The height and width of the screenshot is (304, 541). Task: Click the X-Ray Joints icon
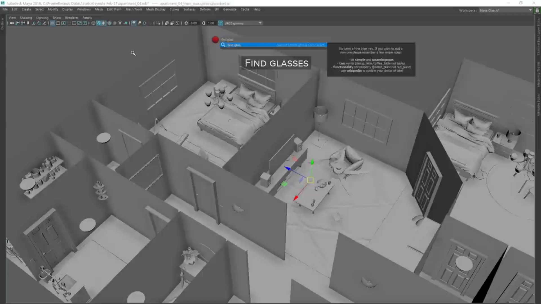pos(178,23)
